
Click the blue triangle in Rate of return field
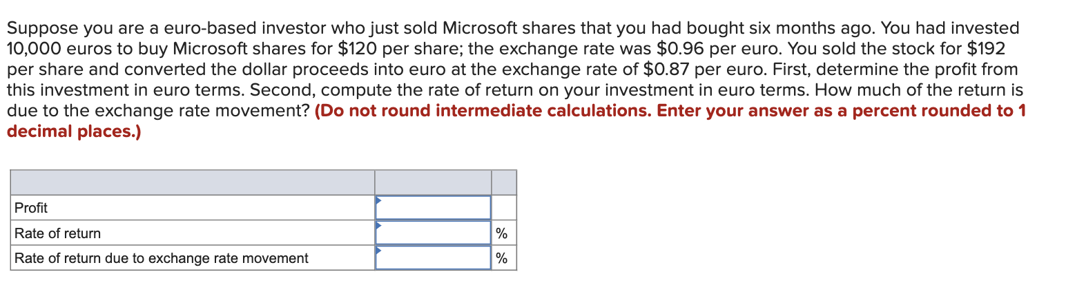coord(378,226)
